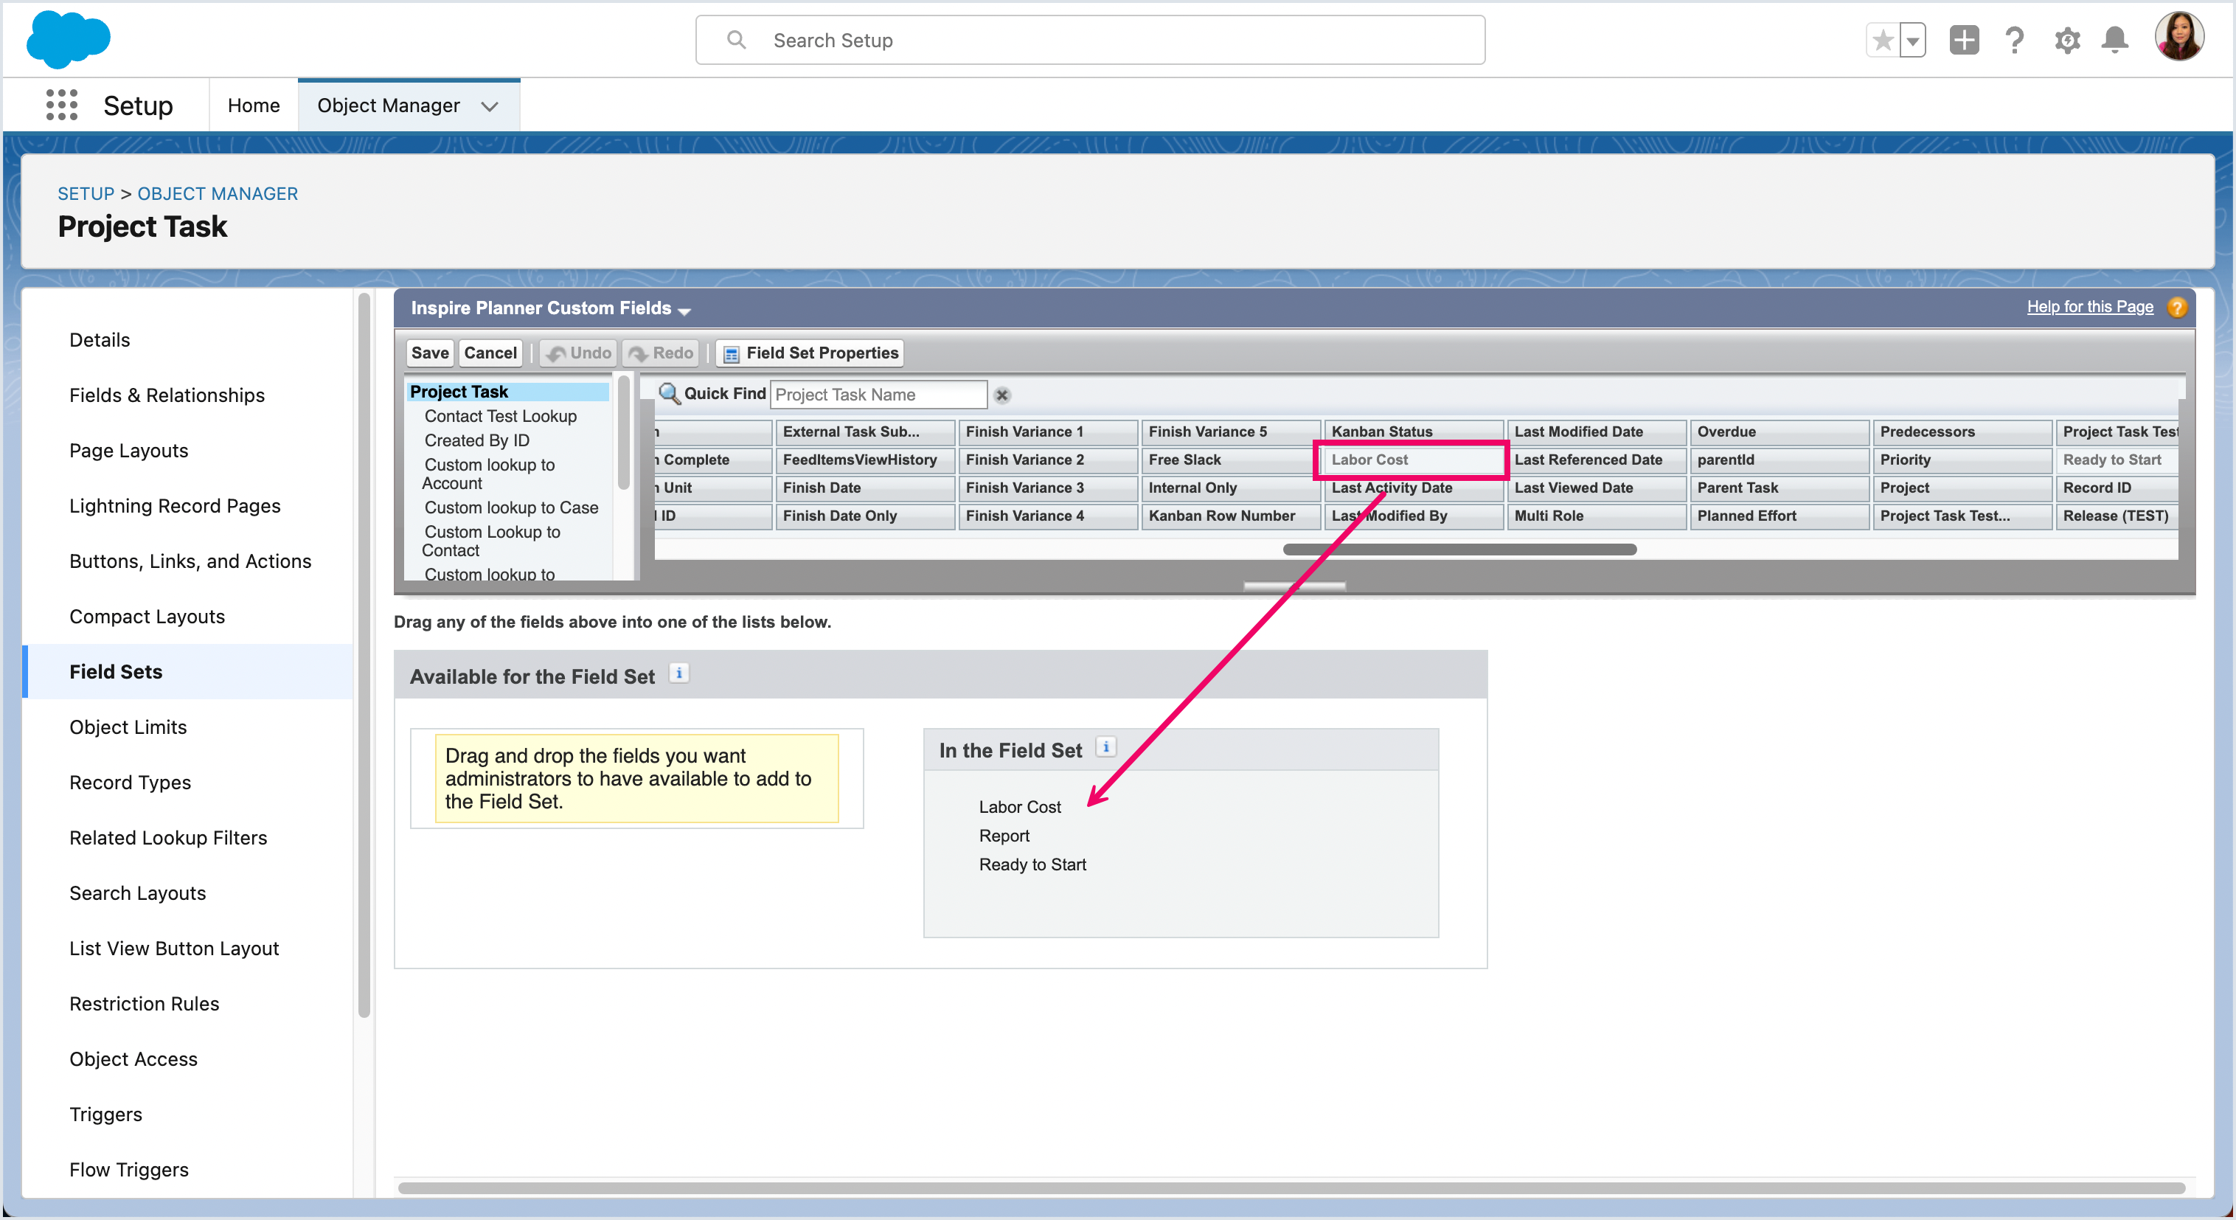
Task: Open the user profile avatar
Action: (x=2178, y=36)
